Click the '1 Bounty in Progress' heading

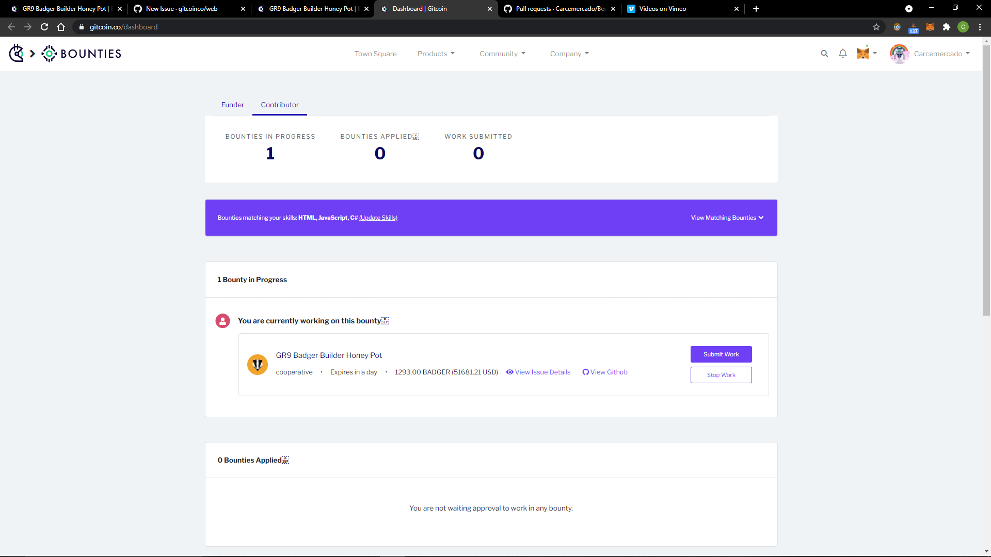coord(252,280)
